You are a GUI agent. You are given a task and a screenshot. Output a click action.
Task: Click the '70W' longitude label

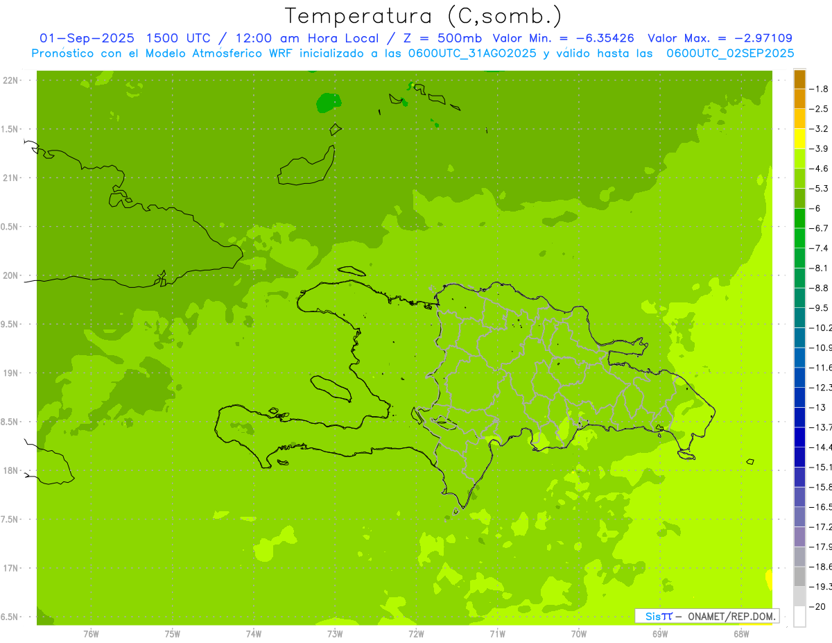[x=579, y=633]
